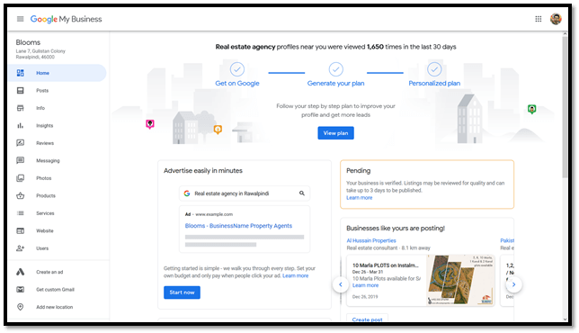Open Posts in the sidebar

42,91
